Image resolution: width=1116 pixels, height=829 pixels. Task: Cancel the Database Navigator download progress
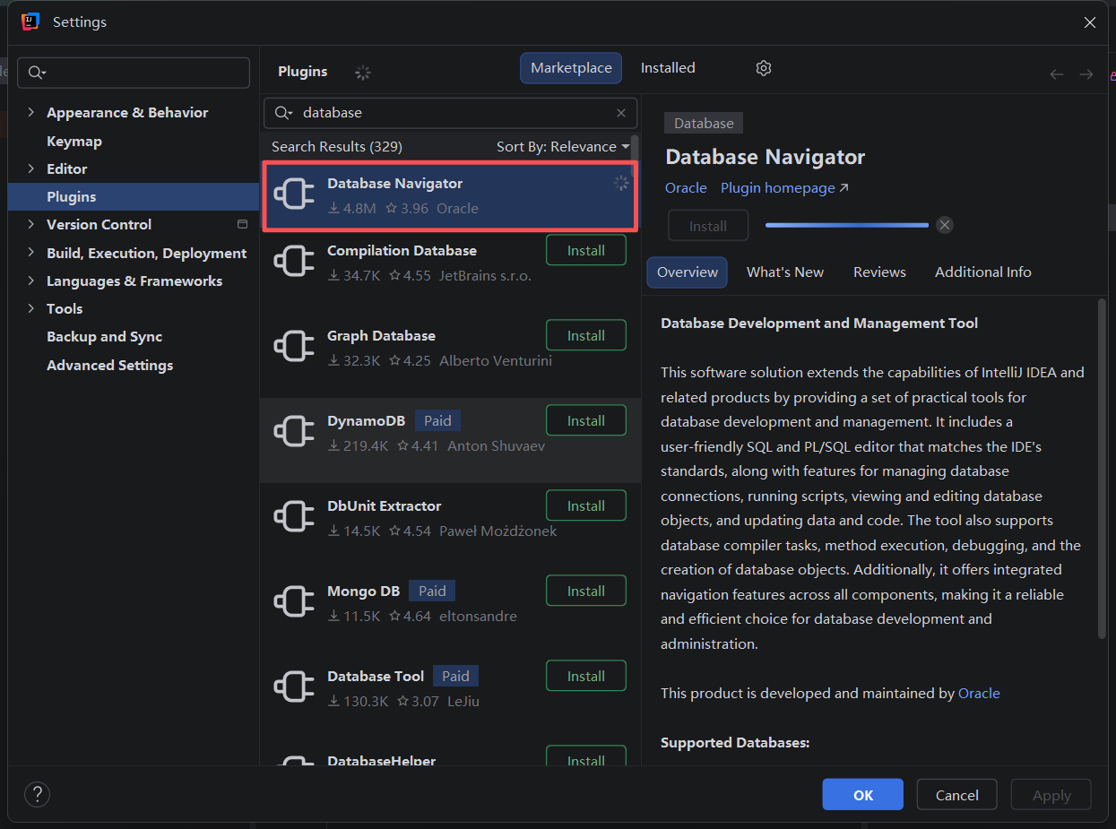[945, 225]
